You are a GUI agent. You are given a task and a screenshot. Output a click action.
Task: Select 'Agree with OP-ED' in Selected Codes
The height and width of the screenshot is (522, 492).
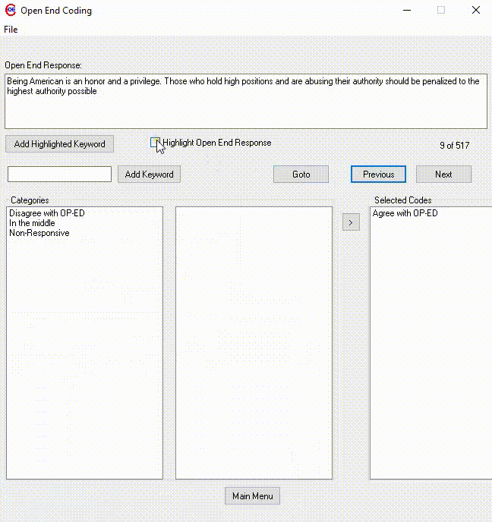pyautogui.click(x=405, y=213)
